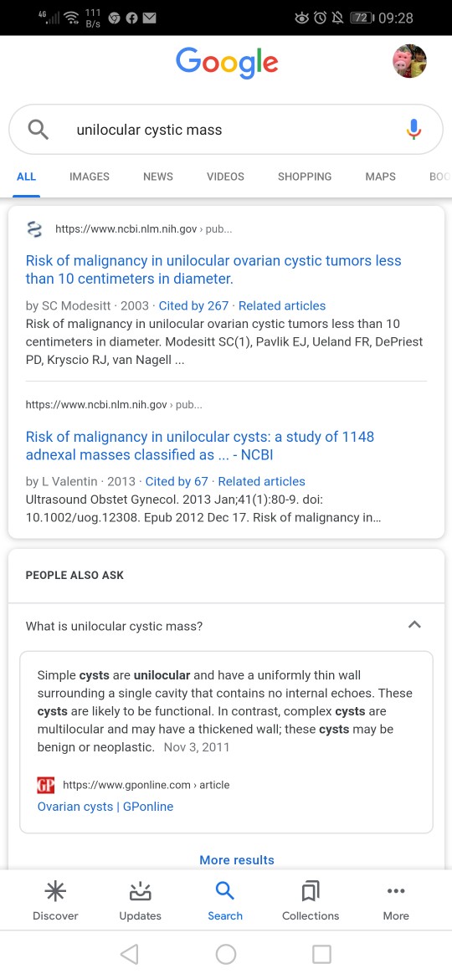Switch to the IMAGES tab
Viewport: 452px width, 979px height.
(90, 177)
